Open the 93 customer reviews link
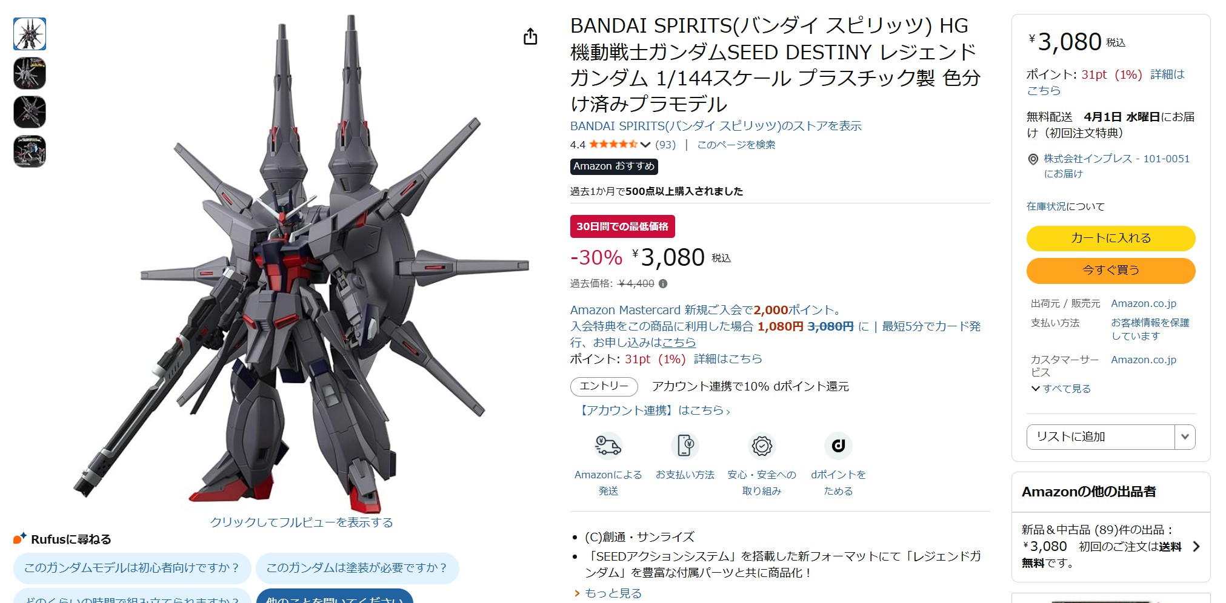This screenshot has width=1226, height=603. pyautogui.click(x=665, y=145)
